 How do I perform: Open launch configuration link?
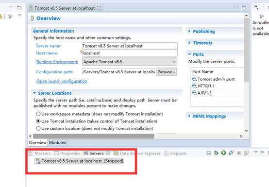62,81
